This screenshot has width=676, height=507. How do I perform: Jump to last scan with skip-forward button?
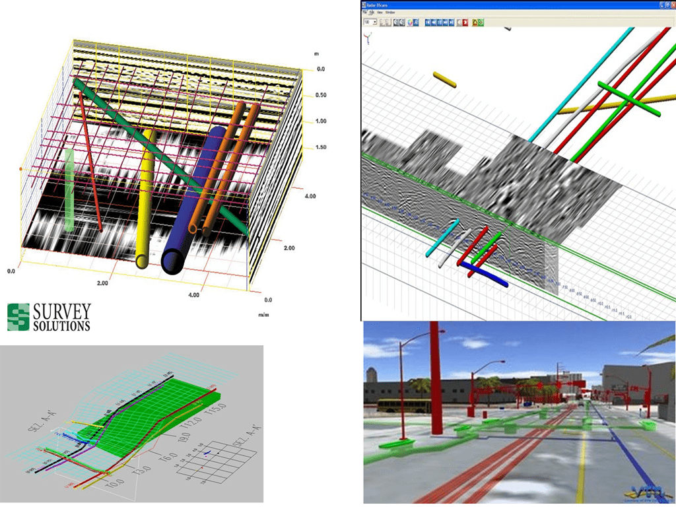click(x=451, y=22)
